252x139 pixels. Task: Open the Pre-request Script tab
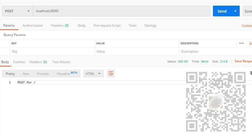tap(107, 25)
